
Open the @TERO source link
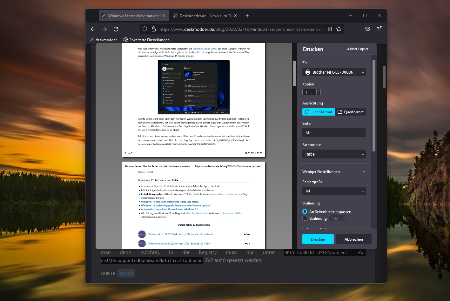[126, 273]
